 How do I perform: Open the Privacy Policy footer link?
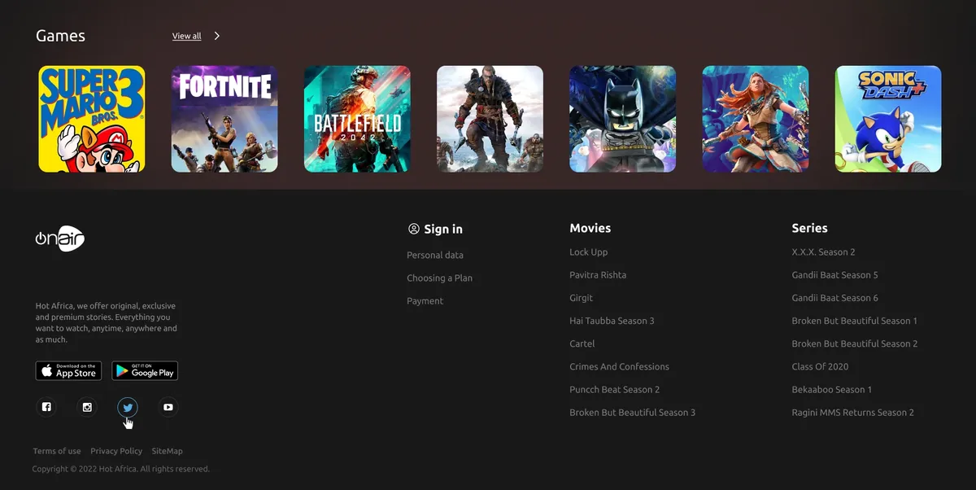click(116, 451)
